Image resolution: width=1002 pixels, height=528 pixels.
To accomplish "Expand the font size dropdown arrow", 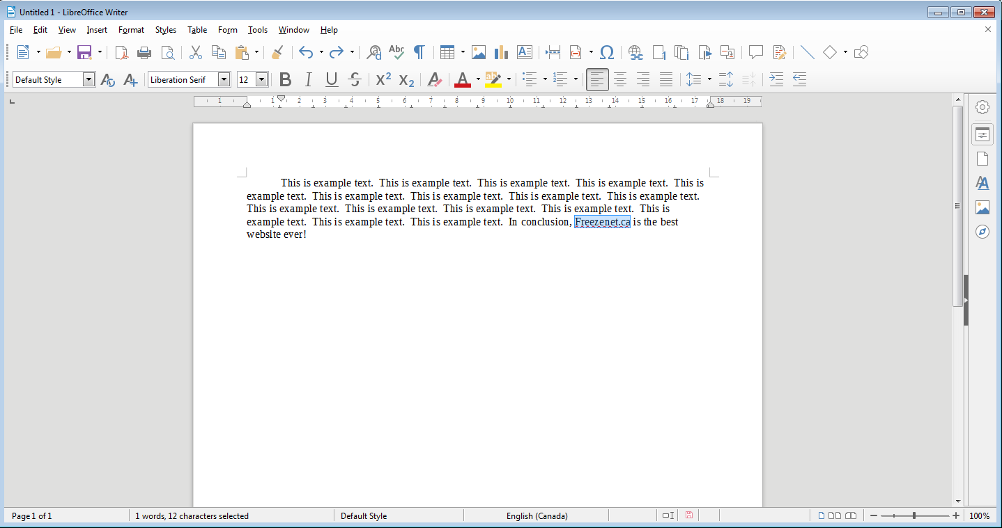I will coord(261,80).
